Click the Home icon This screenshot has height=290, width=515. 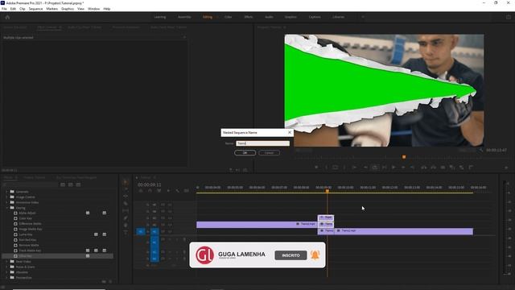pos(7,17)
